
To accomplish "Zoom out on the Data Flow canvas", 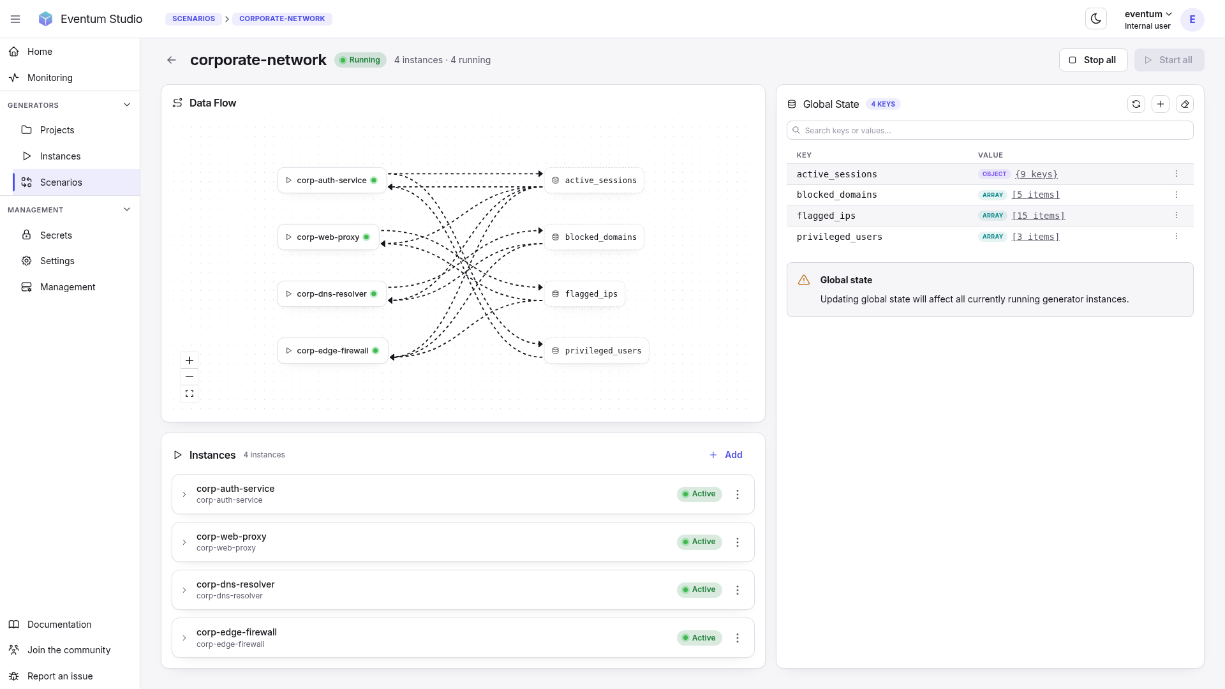I will click(x=189, y=377).
